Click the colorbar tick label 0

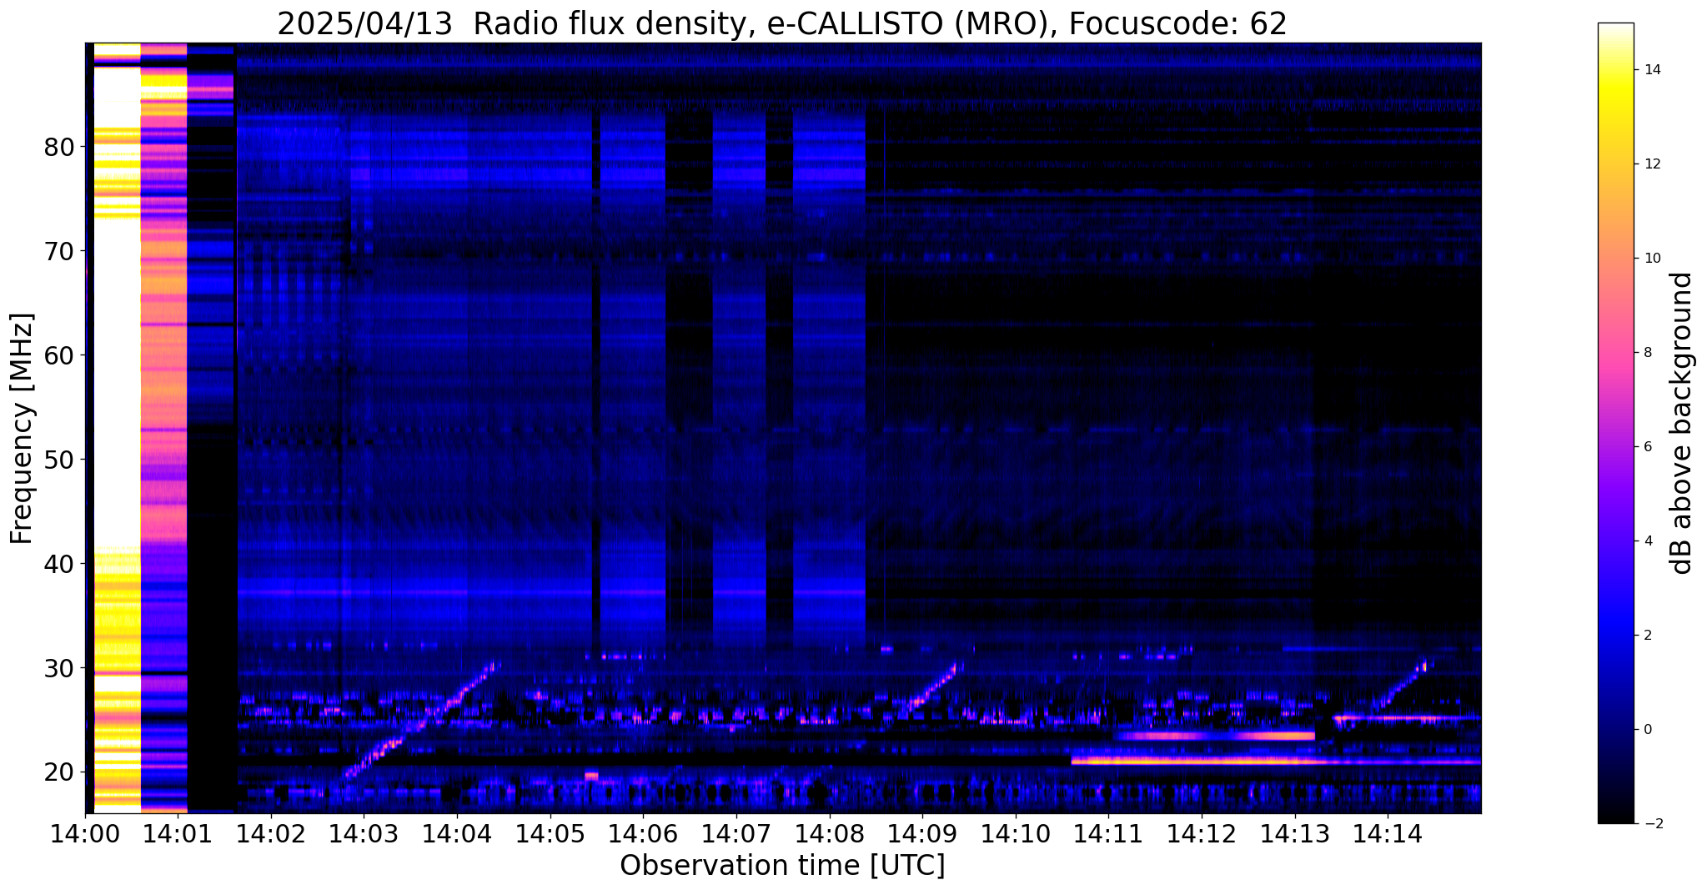[1647, 730]
